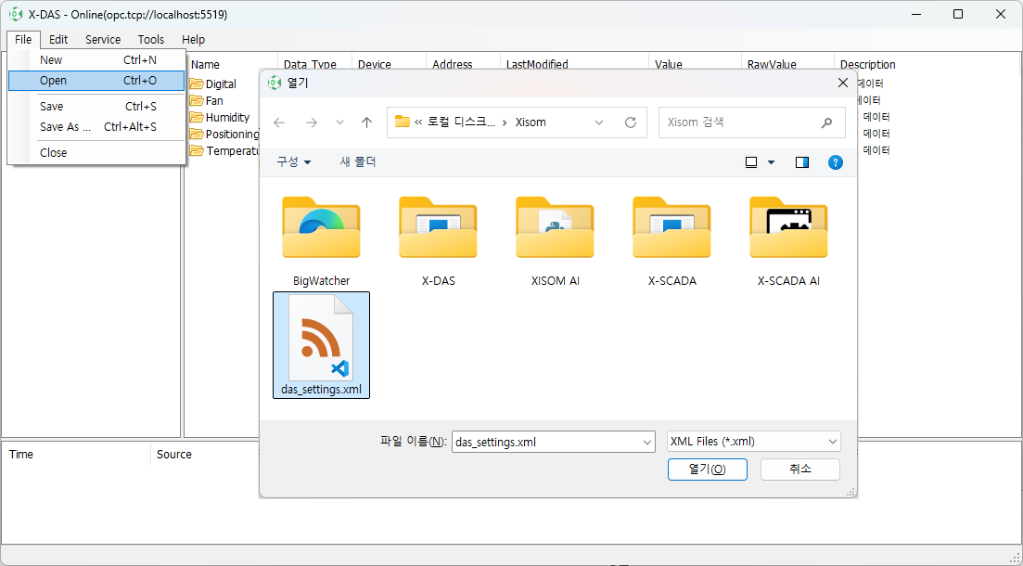Screen dimensions: 1023x566
Task: Open the Service menu
Action: [x=102, y=39]
